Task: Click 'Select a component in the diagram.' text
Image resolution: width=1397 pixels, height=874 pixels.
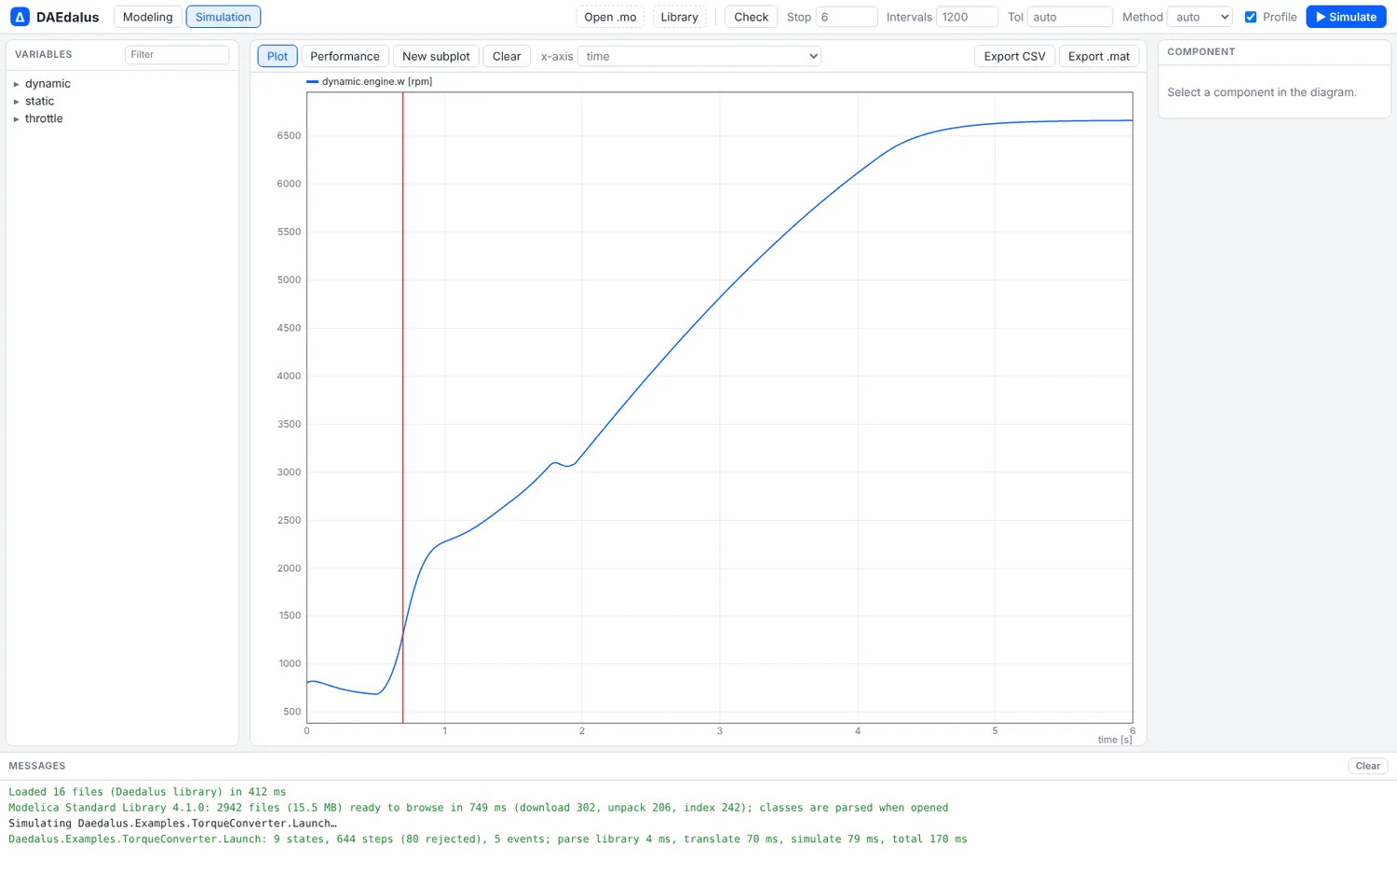Action: (1262, 92)
